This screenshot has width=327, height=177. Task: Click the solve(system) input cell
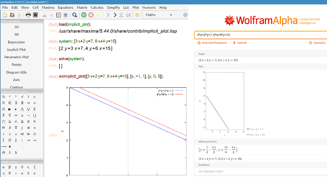(72, 59)
